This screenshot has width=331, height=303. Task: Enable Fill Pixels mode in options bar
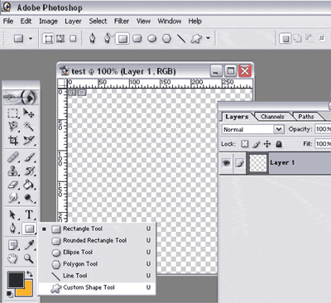(73, 38)
